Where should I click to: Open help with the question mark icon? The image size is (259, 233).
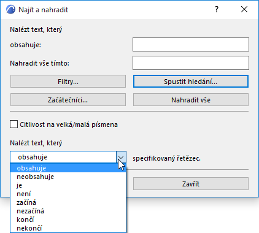coord(217,9)
